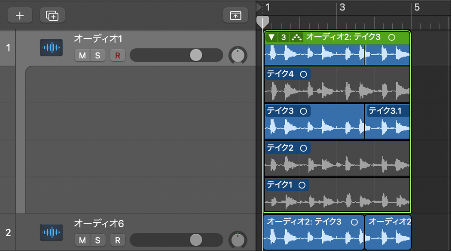Select the オーディオ1 track waveform icon
This screenshot has width=452, height=252.
click(51, 47)
